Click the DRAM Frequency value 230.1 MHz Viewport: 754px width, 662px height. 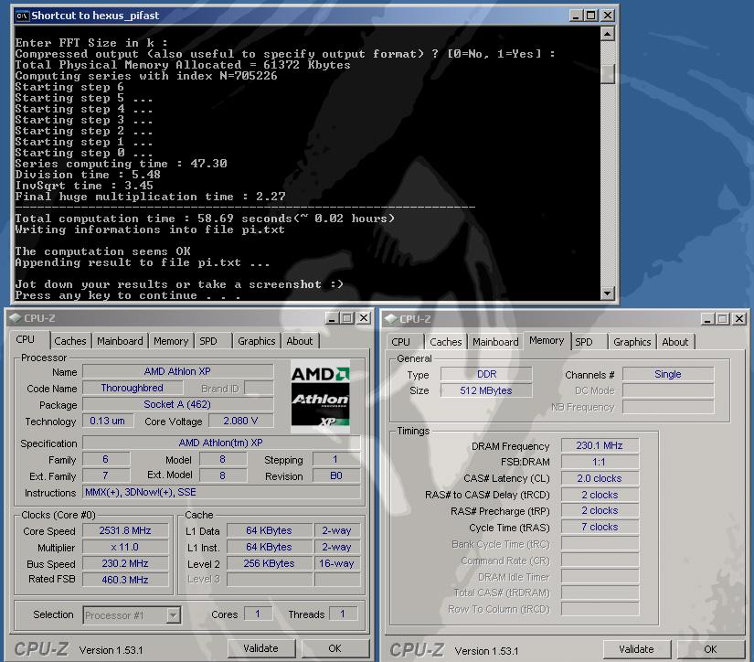(x=600, y=445)
